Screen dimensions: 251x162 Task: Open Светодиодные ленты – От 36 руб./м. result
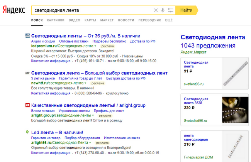click(x=86, y=36)
